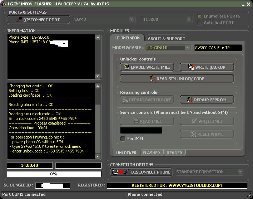Switch to the ABOUT & SUPPORT tab

tap(167, 39)
